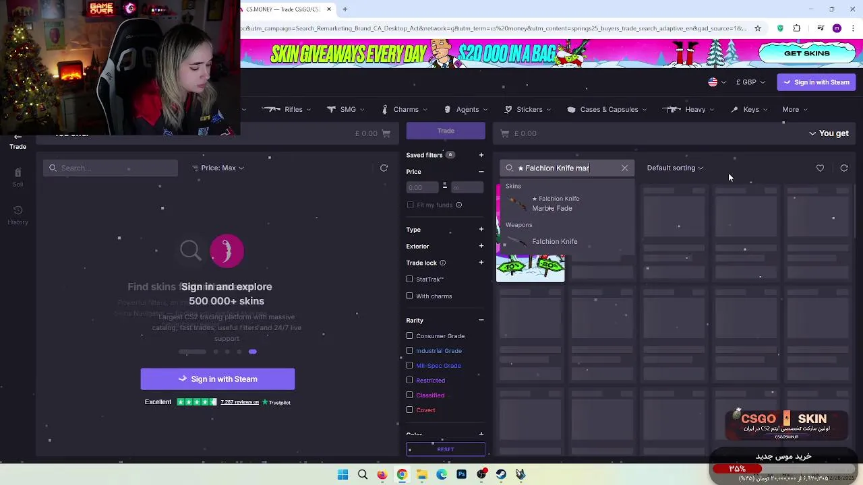Toggle the Fit my funds checkbox

411,205
